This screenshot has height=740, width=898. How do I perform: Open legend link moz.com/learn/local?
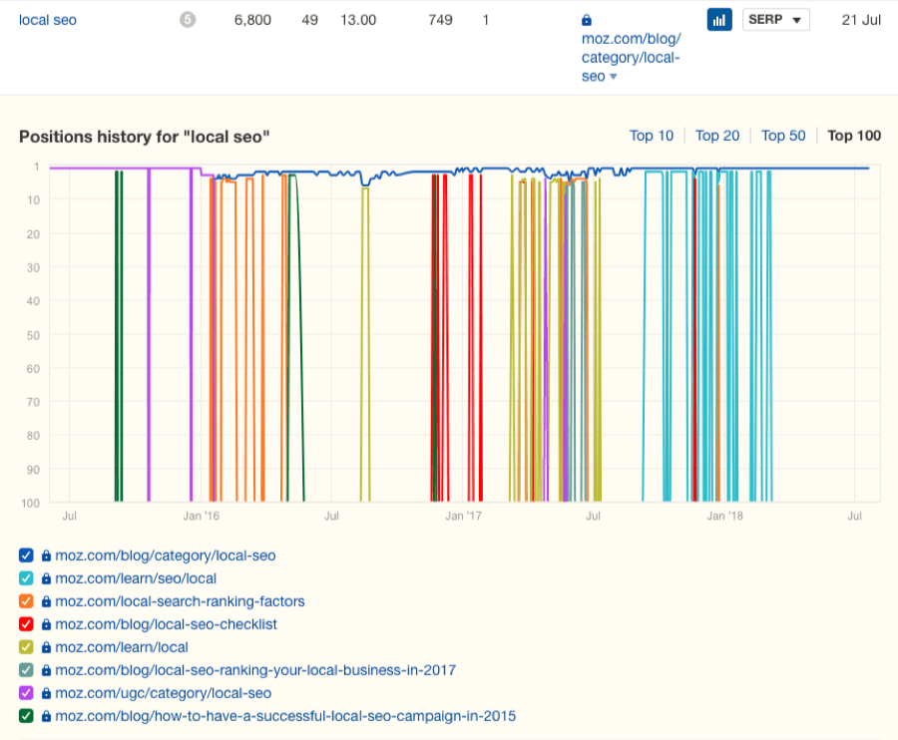(122, 646)
